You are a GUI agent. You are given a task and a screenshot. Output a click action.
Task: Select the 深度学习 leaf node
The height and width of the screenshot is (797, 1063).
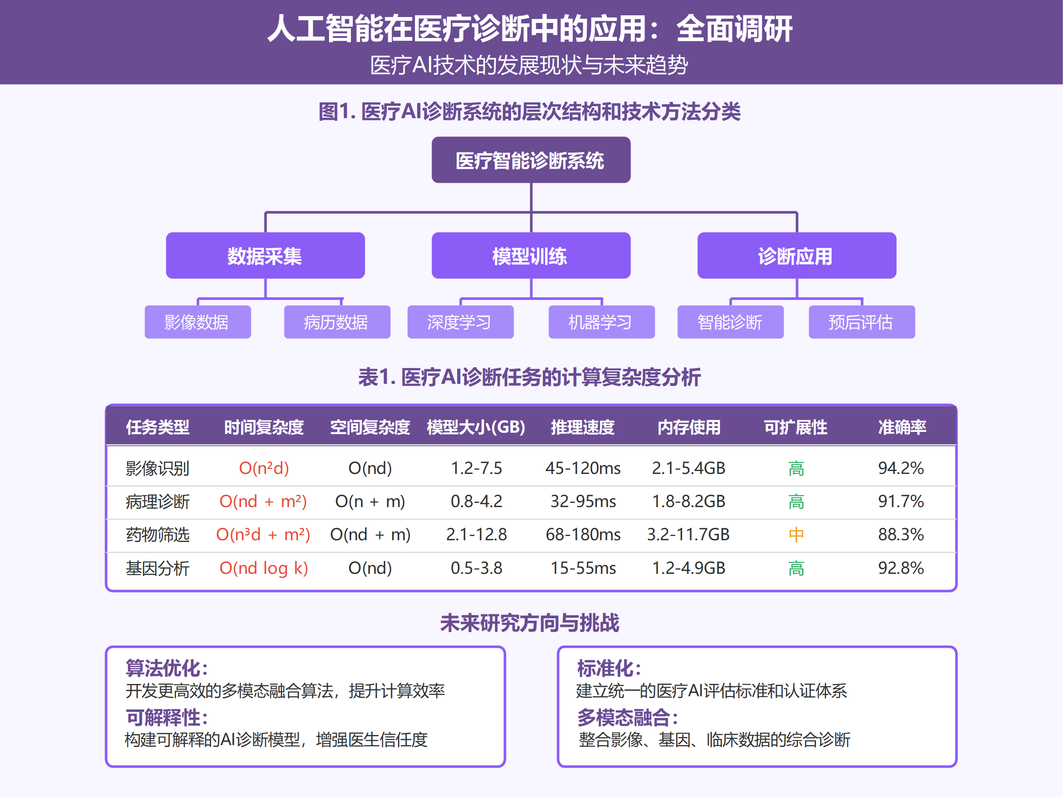coord(460,323)
